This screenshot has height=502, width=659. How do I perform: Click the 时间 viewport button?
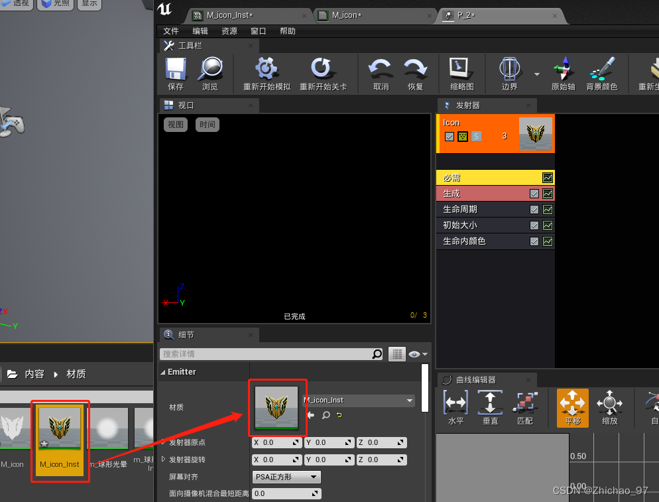point(208,125)
